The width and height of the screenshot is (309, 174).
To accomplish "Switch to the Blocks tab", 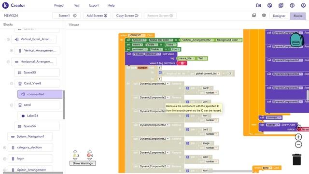I will (x=298, y=16).
